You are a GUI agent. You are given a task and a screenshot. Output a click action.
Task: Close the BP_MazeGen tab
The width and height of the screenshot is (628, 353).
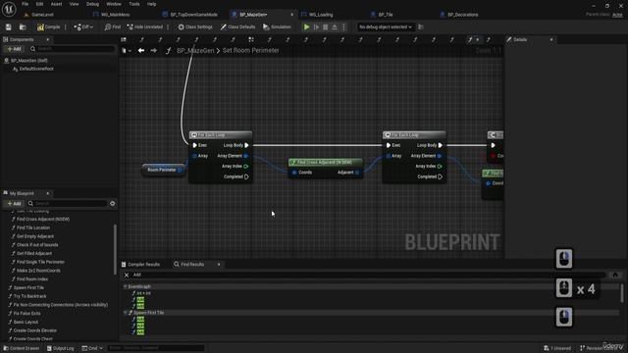pyautogui.click(x=291, y=15)
